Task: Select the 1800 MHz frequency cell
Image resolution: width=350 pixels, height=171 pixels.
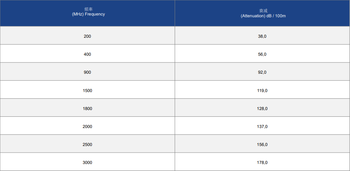Action: tap(87, 108)
